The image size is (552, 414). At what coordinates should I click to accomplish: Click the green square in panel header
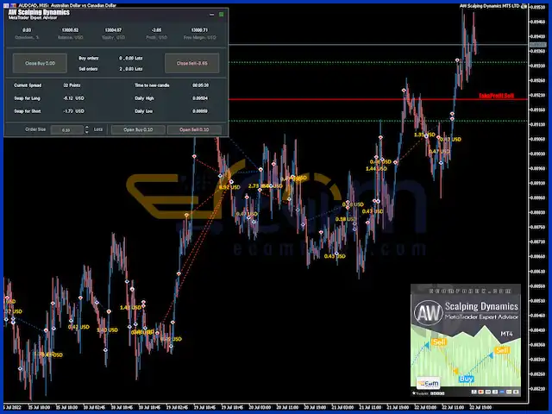pos(221,15)
